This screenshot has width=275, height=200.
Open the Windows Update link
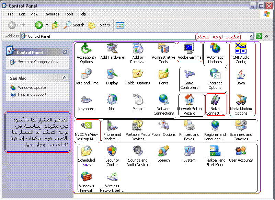pos(32,87)
